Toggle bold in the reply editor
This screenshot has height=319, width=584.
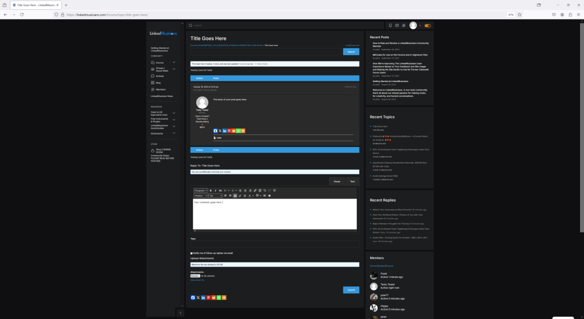click(x=211, y=190)
